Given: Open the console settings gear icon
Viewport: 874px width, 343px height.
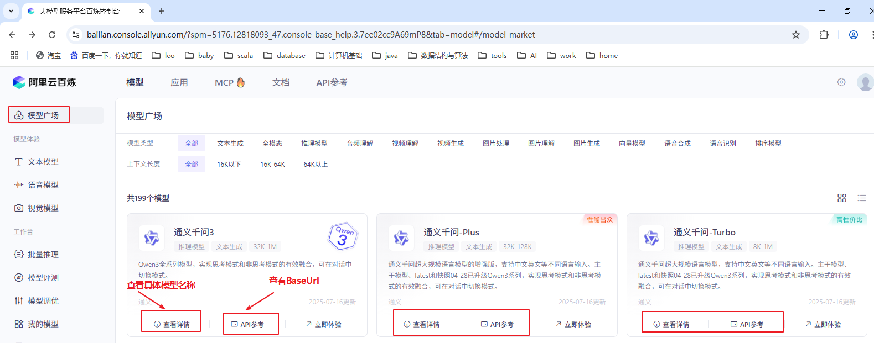Looking at the screenshot, I should (x=841, y=82).
